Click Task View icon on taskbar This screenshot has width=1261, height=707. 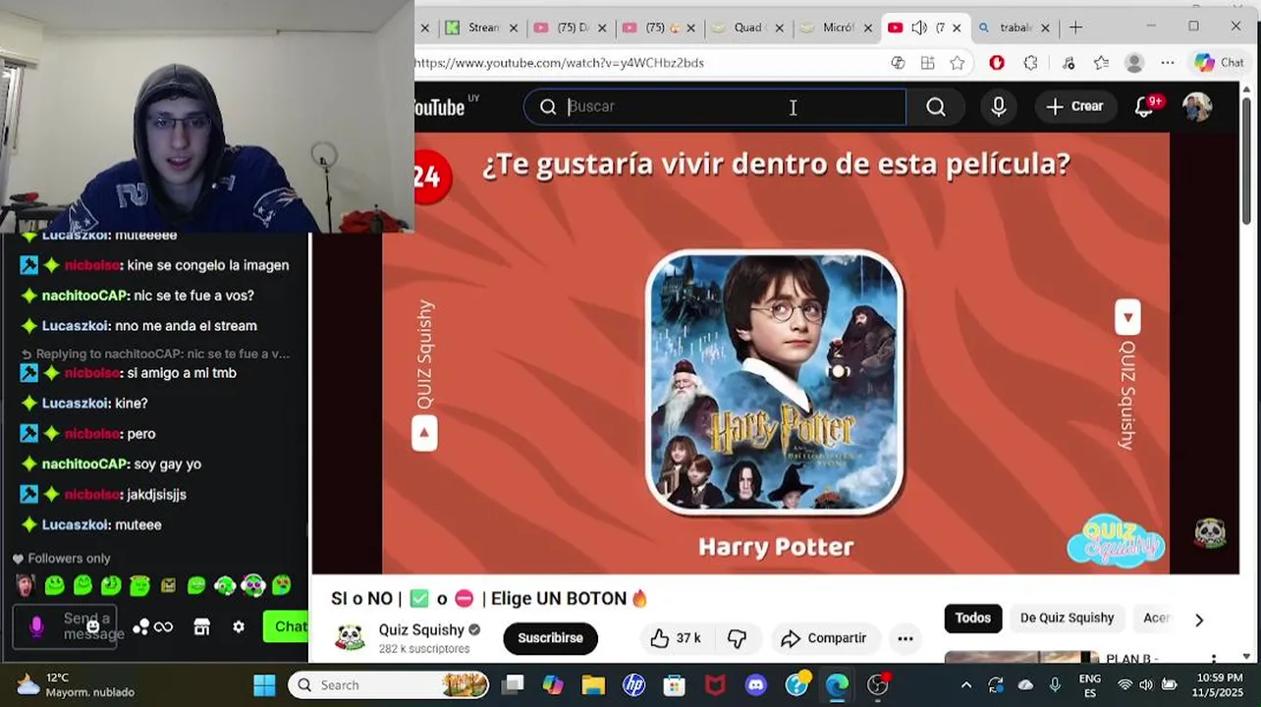[513, 685]
